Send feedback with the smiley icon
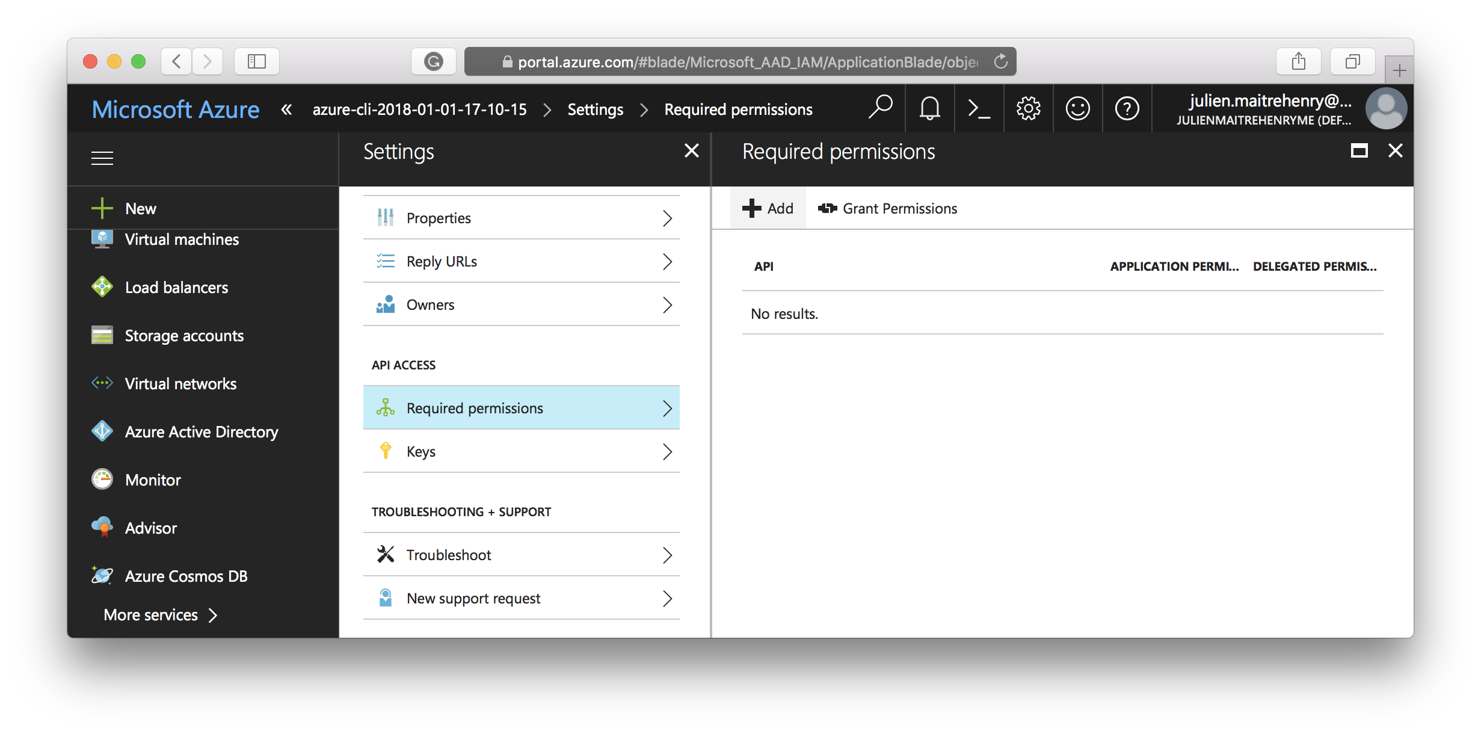The image size is (1481, 734). [1077, 108]
